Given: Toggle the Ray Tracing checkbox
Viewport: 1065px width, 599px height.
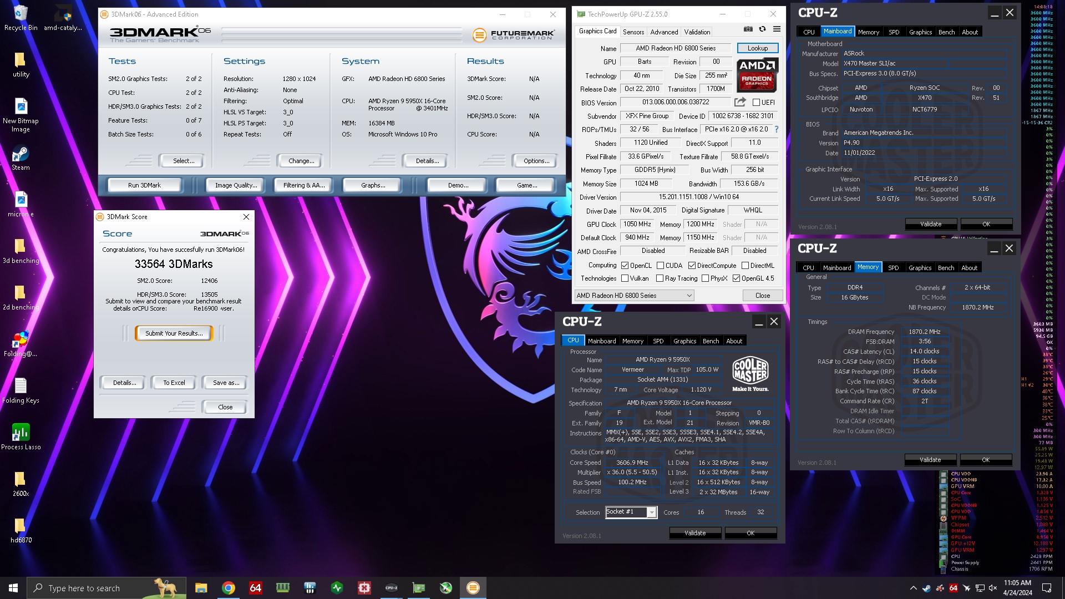Looking at the screenshot, I should click(660, 278).
